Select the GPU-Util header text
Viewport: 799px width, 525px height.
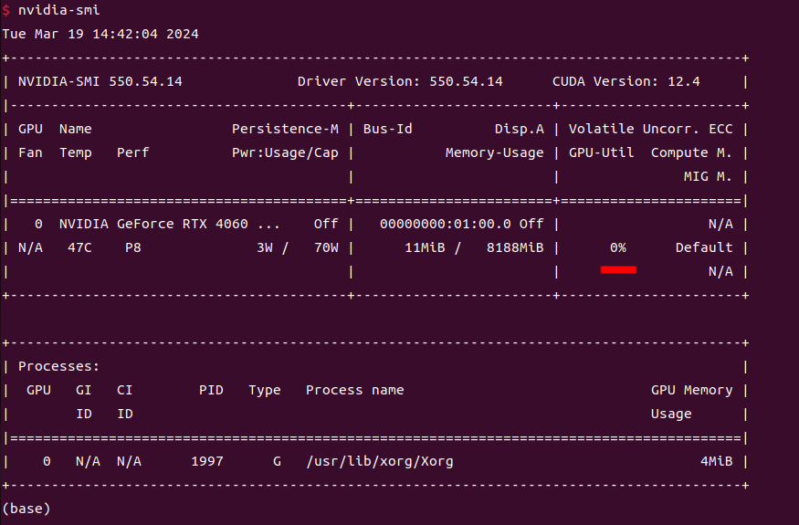tap(601, 152)
